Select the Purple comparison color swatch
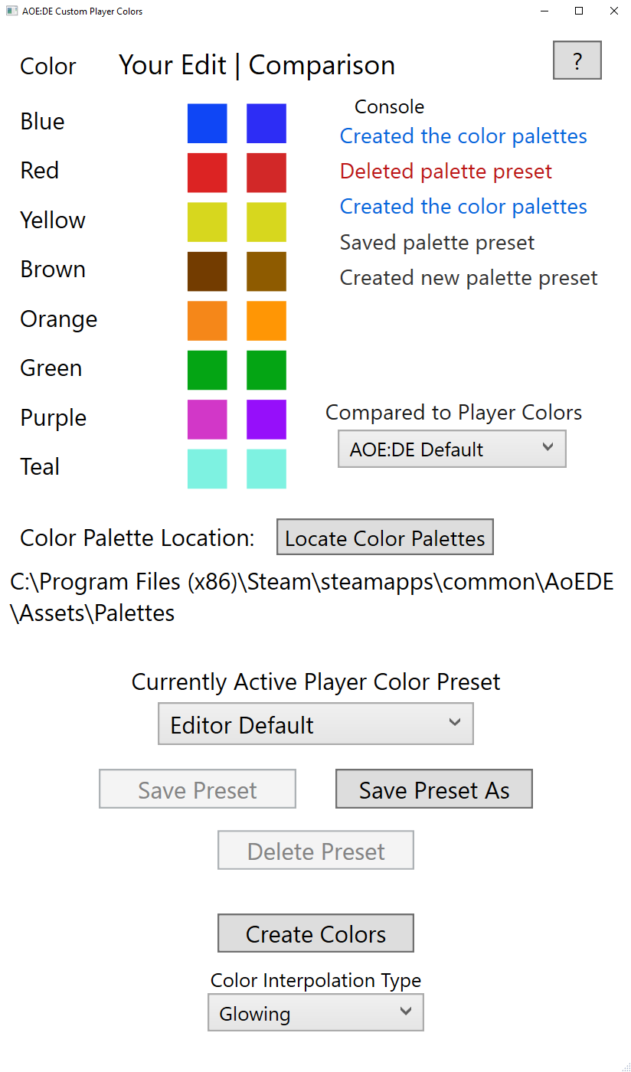 [x=266, y=420]
